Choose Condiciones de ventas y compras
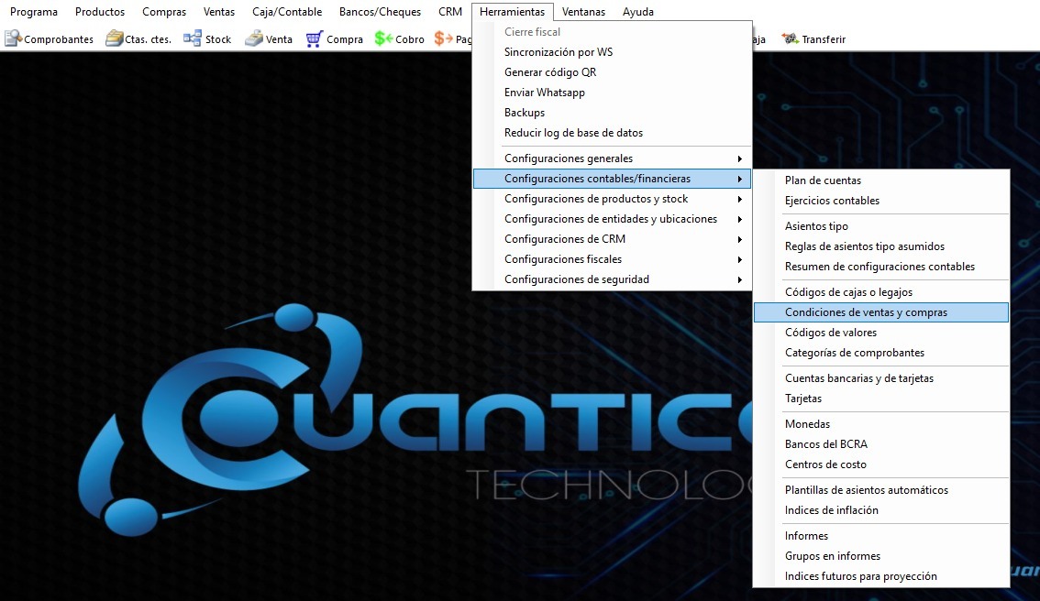Image resolution: width=1040 pixels, height=601 pixels. 866,312
